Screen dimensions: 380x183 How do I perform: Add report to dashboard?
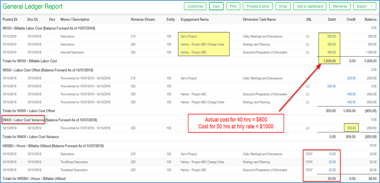pos(310,6)
